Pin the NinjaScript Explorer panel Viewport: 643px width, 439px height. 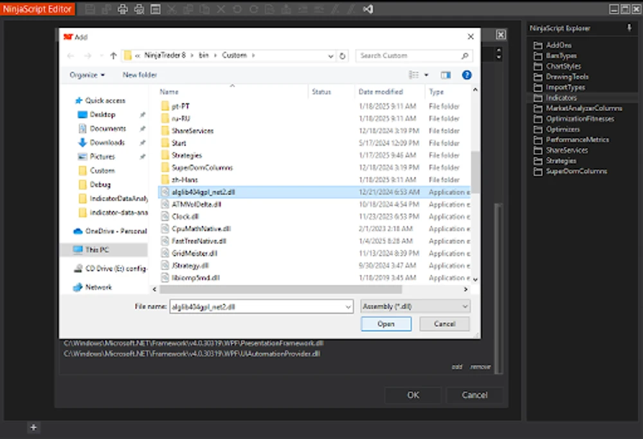point(629,28)
